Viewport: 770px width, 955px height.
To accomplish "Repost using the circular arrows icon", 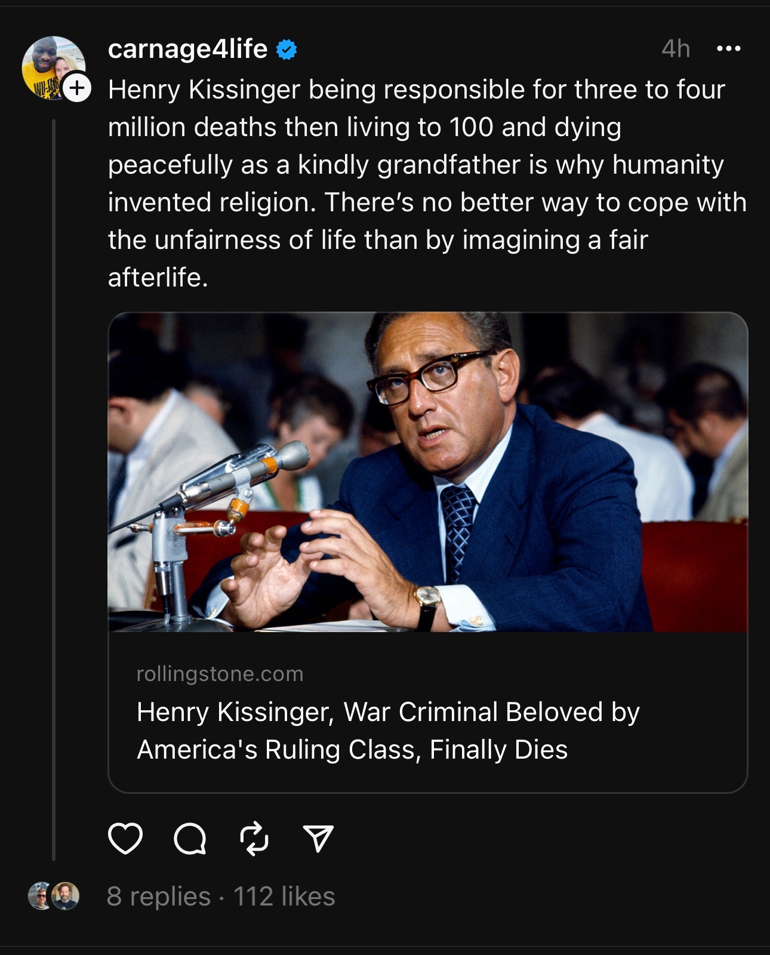I will tap(254, 839).
